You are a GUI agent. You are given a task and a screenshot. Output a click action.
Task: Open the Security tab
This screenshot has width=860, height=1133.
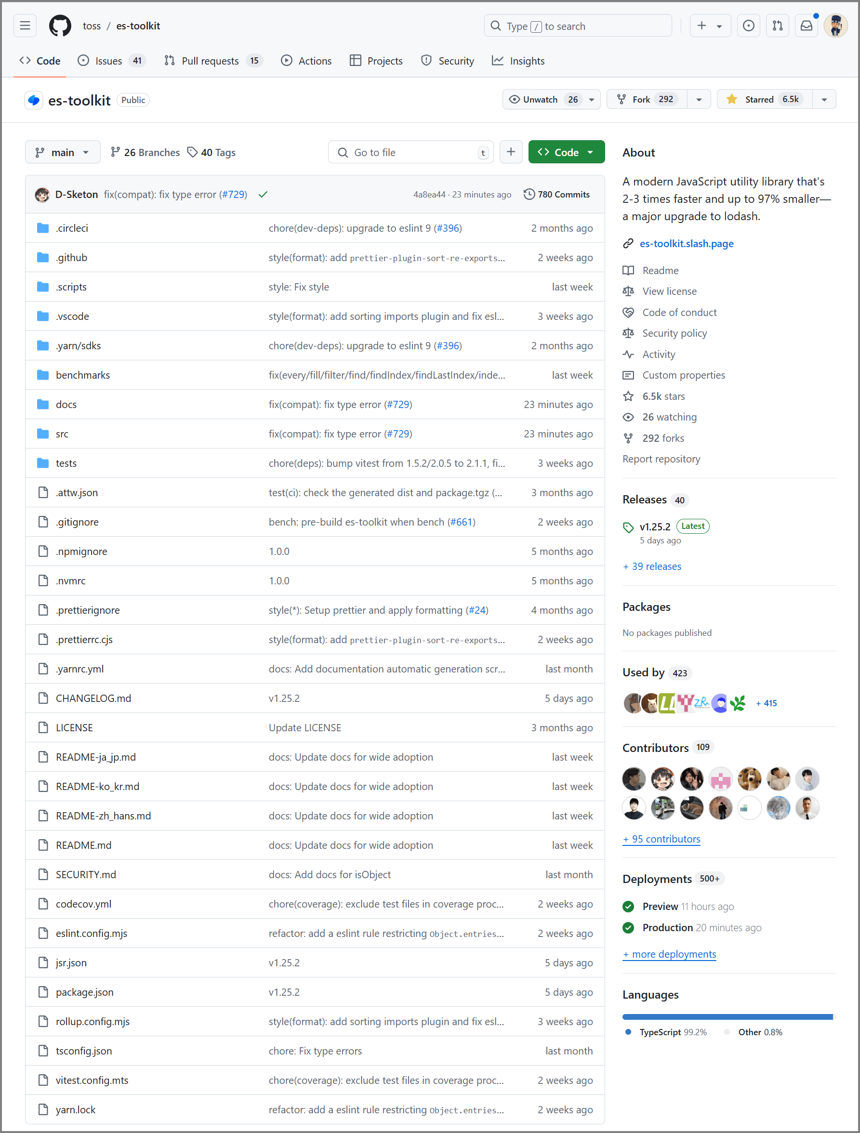pos(448,61)
